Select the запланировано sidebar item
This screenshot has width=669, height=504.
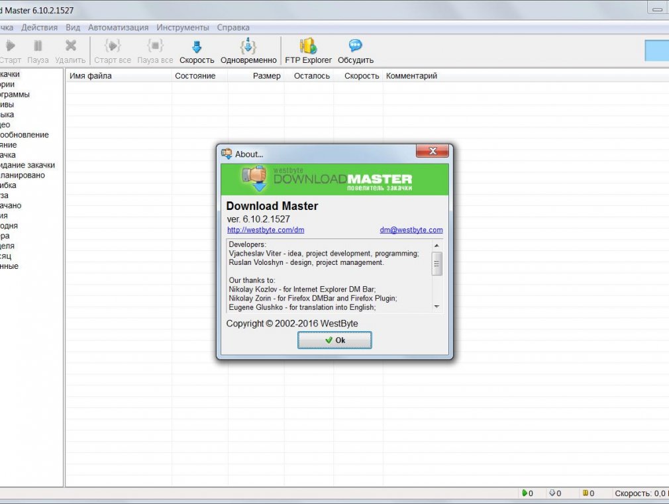tap(22, 176)
